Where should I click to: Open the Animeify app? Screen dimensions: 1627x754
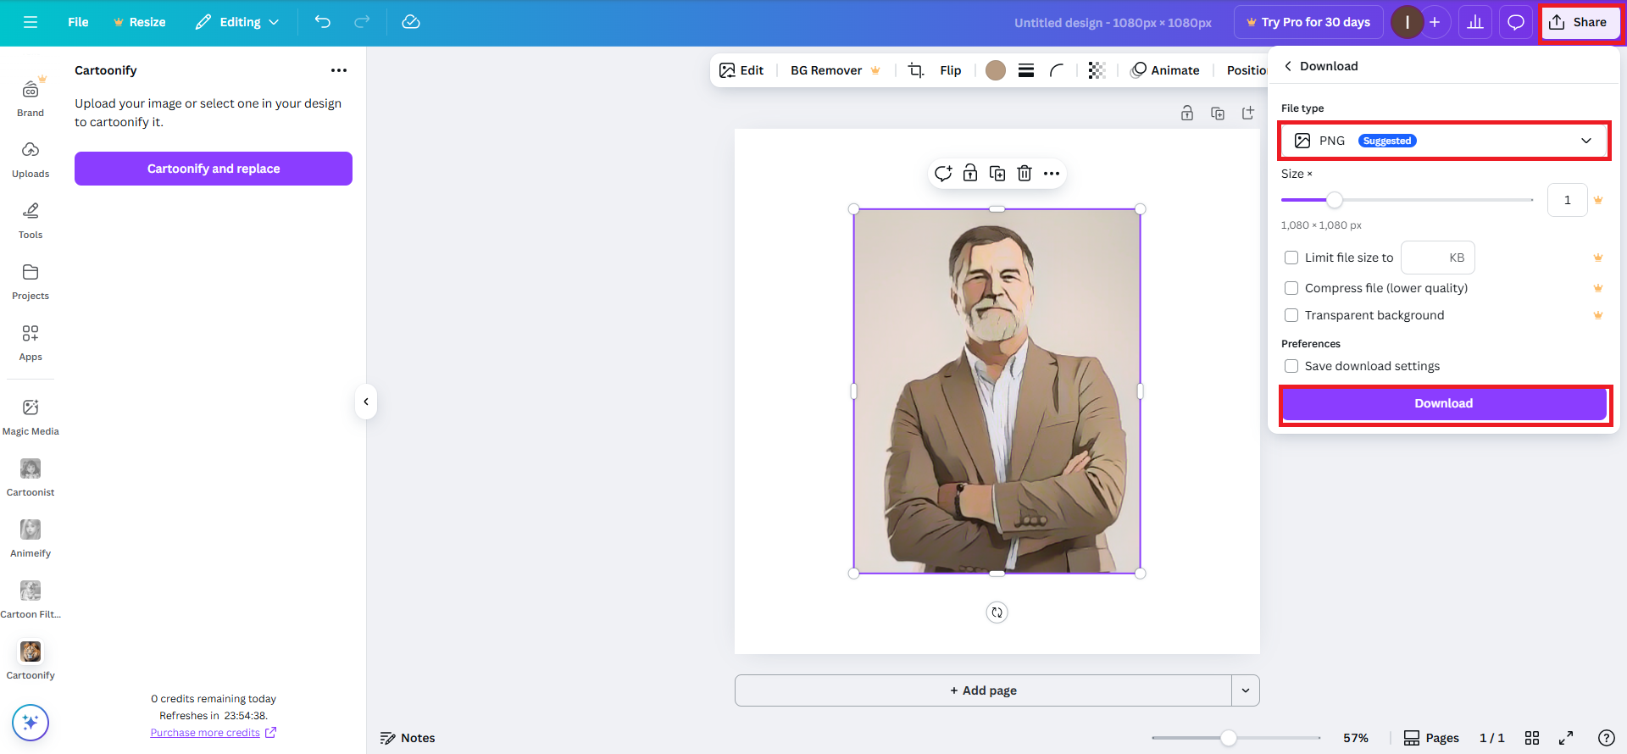pos(31,539)
